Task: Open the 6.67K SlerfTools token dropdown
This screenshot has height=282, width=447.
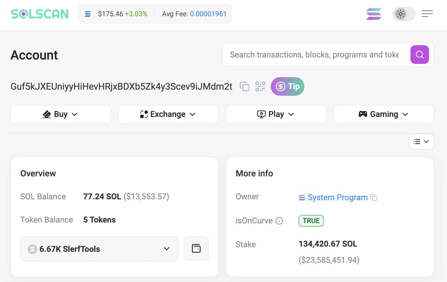Action: (99, 249)
